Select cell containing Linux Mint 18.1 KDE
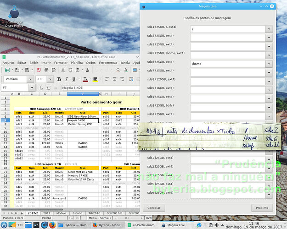The width and height of the screenshot is (287, 229). coord(83,172)
